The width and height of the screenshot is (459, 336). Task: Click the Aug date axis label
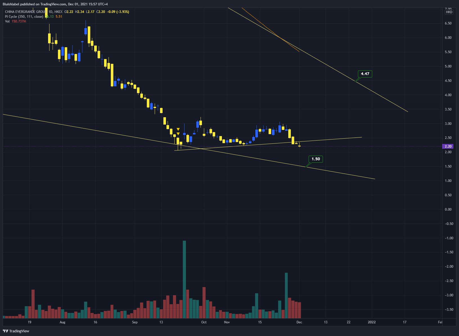[62, 322]
